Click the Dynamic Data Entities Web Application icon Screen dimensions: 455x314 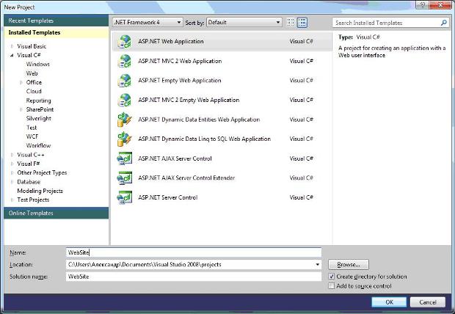125,120
